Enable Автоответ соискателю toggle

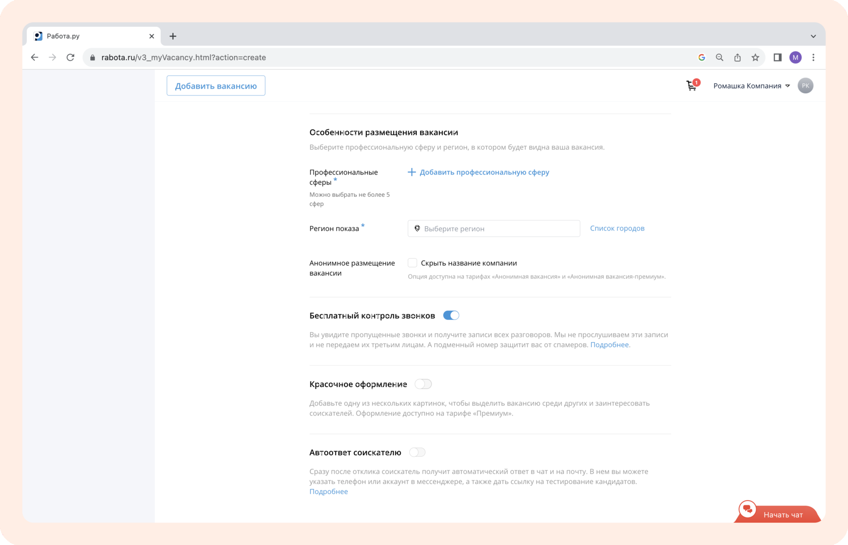[417, 452]
